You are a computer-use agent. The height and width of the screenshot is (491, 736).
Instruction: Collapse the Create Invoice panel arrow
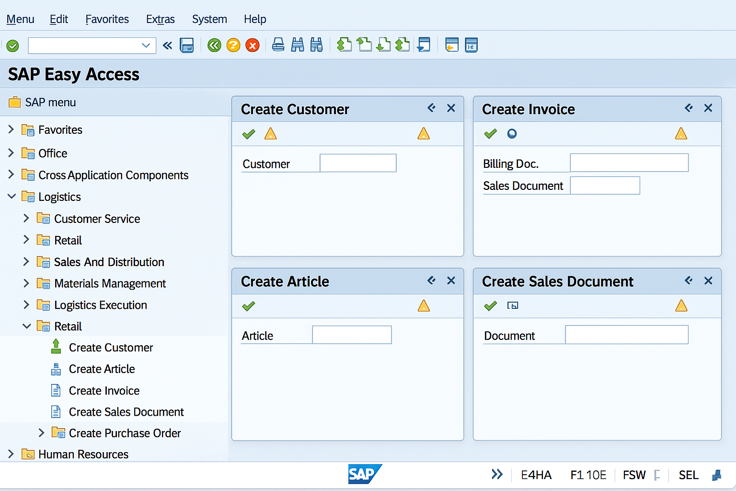point(689,108)
